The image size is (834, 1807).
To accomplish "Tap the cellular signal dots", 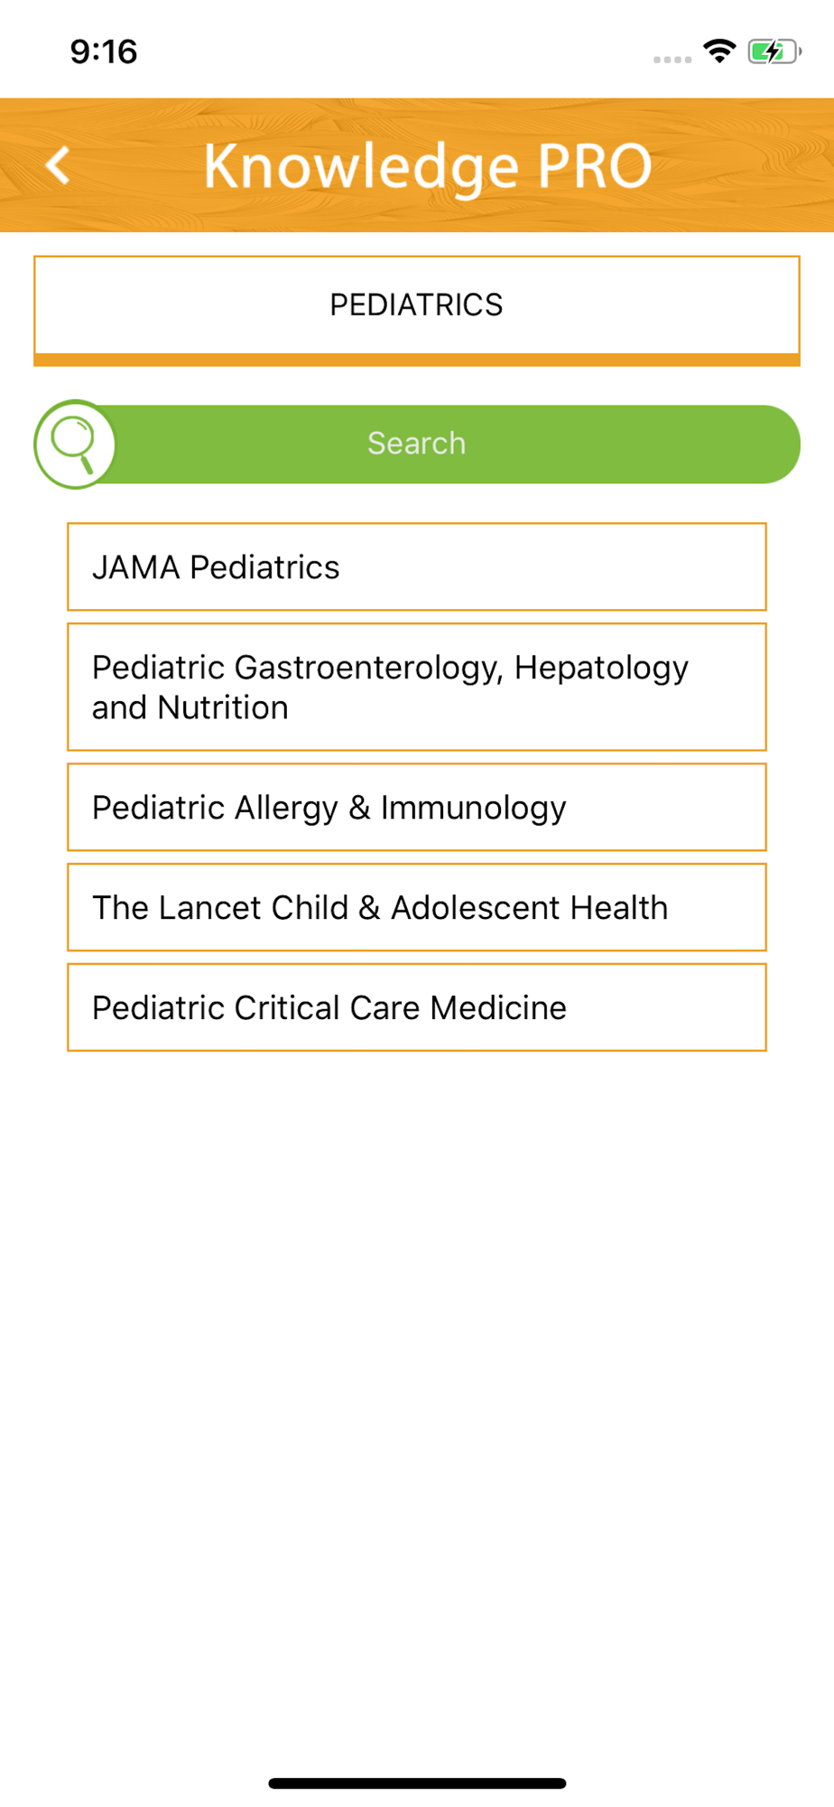I will click(x=672, y=60).
